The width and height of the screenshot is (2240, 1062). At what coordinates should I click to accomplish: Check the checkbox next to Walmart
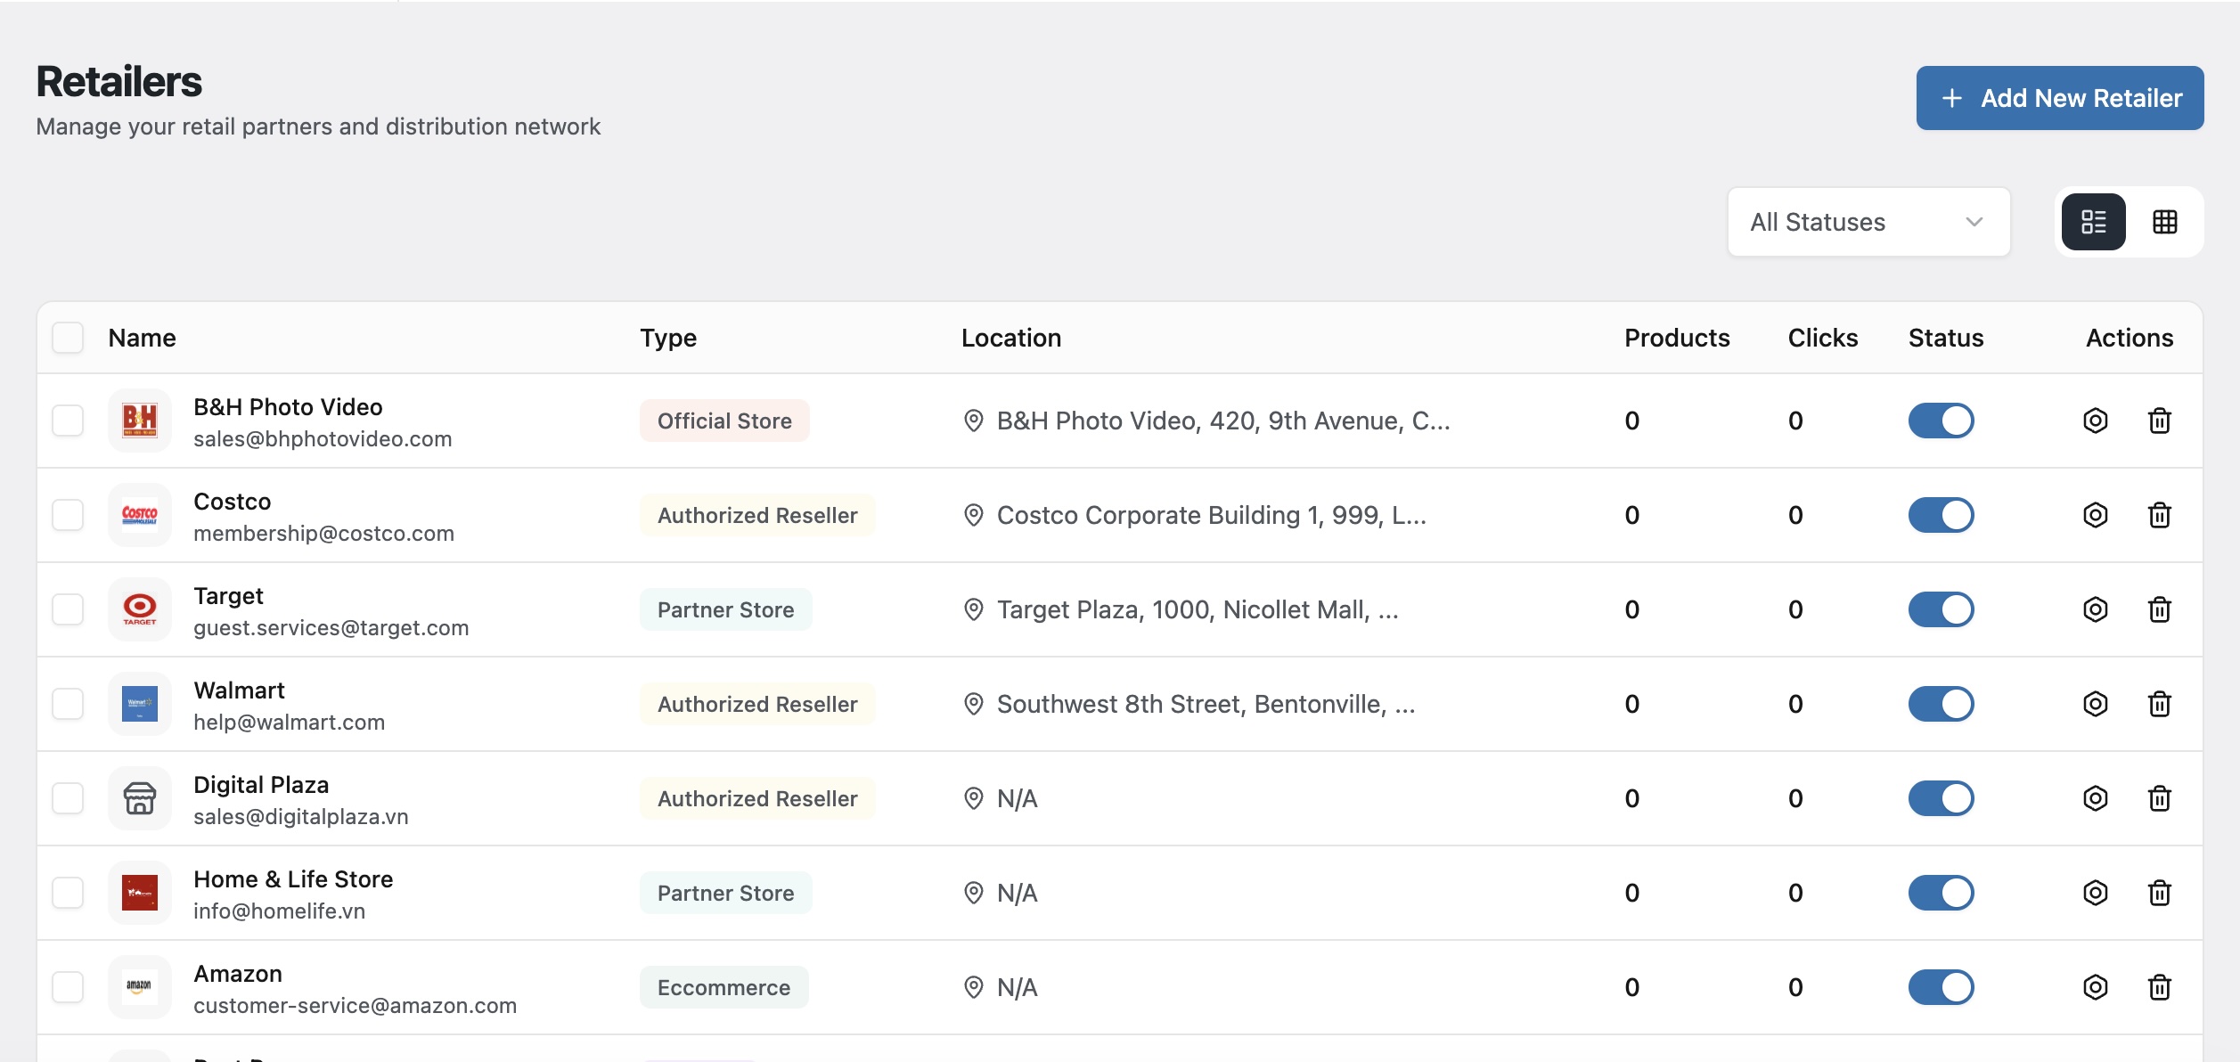coord(68,704)
